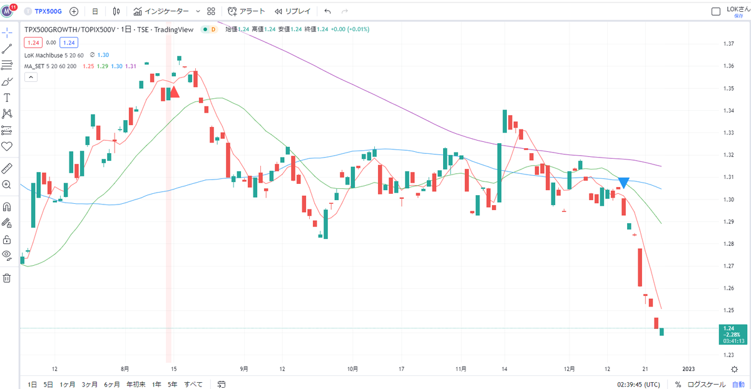Screen dimensions: 751x389
Task: Toggle 自動 auto scale
Action: 738,384
